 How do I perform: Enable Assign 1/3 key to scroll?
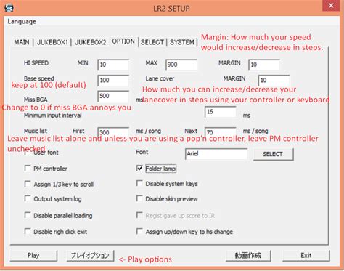[x=28, y=184]
